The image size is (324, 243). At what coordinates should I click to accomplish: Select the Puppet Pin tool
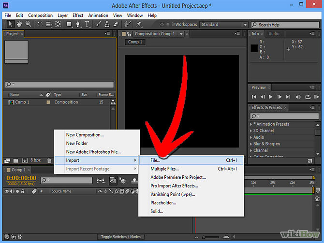[139, 24]
